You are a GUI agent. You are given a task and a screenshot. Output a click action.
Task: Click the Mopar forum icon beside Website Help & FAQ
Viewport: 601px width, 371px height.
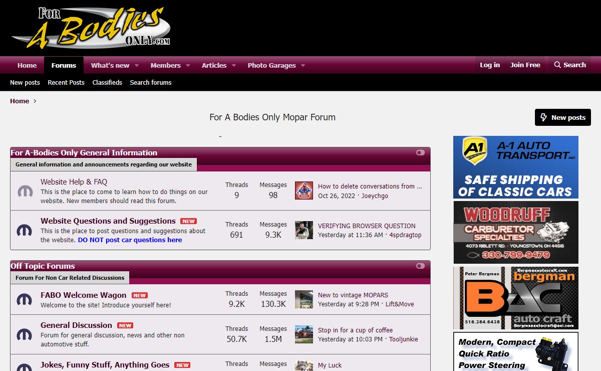pos(25,191)
